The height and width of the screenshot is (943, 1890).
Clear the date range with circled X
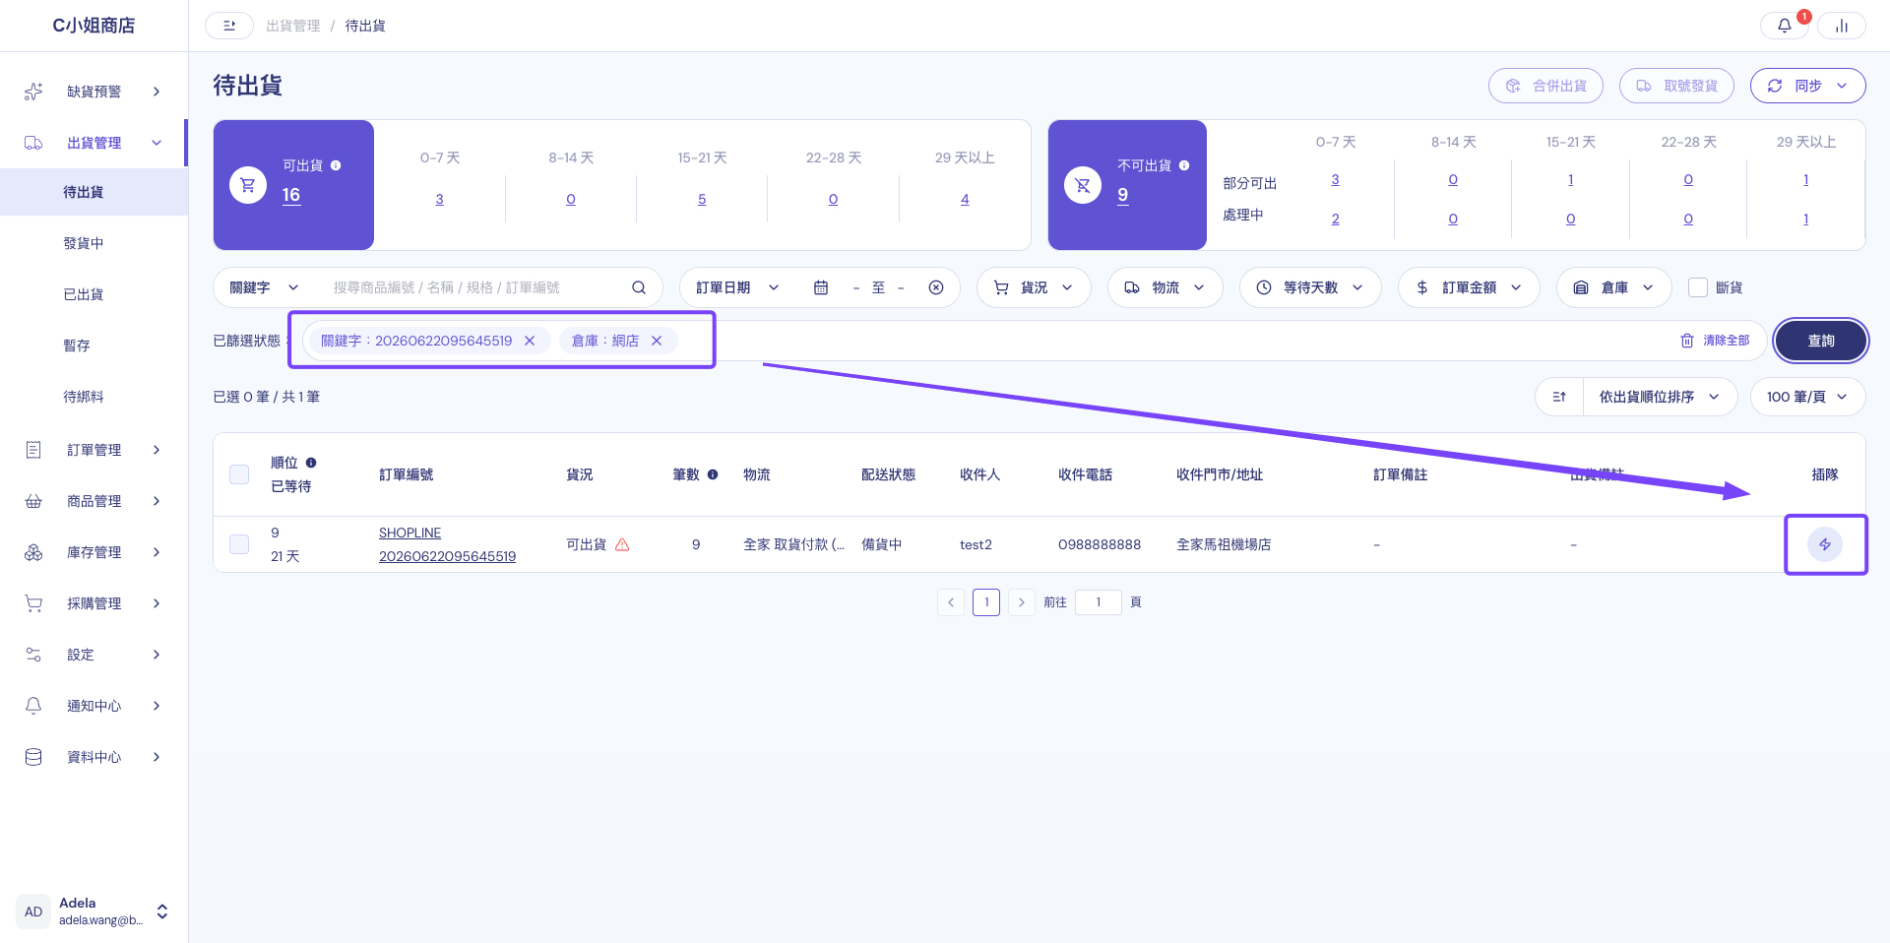(936, 287)
